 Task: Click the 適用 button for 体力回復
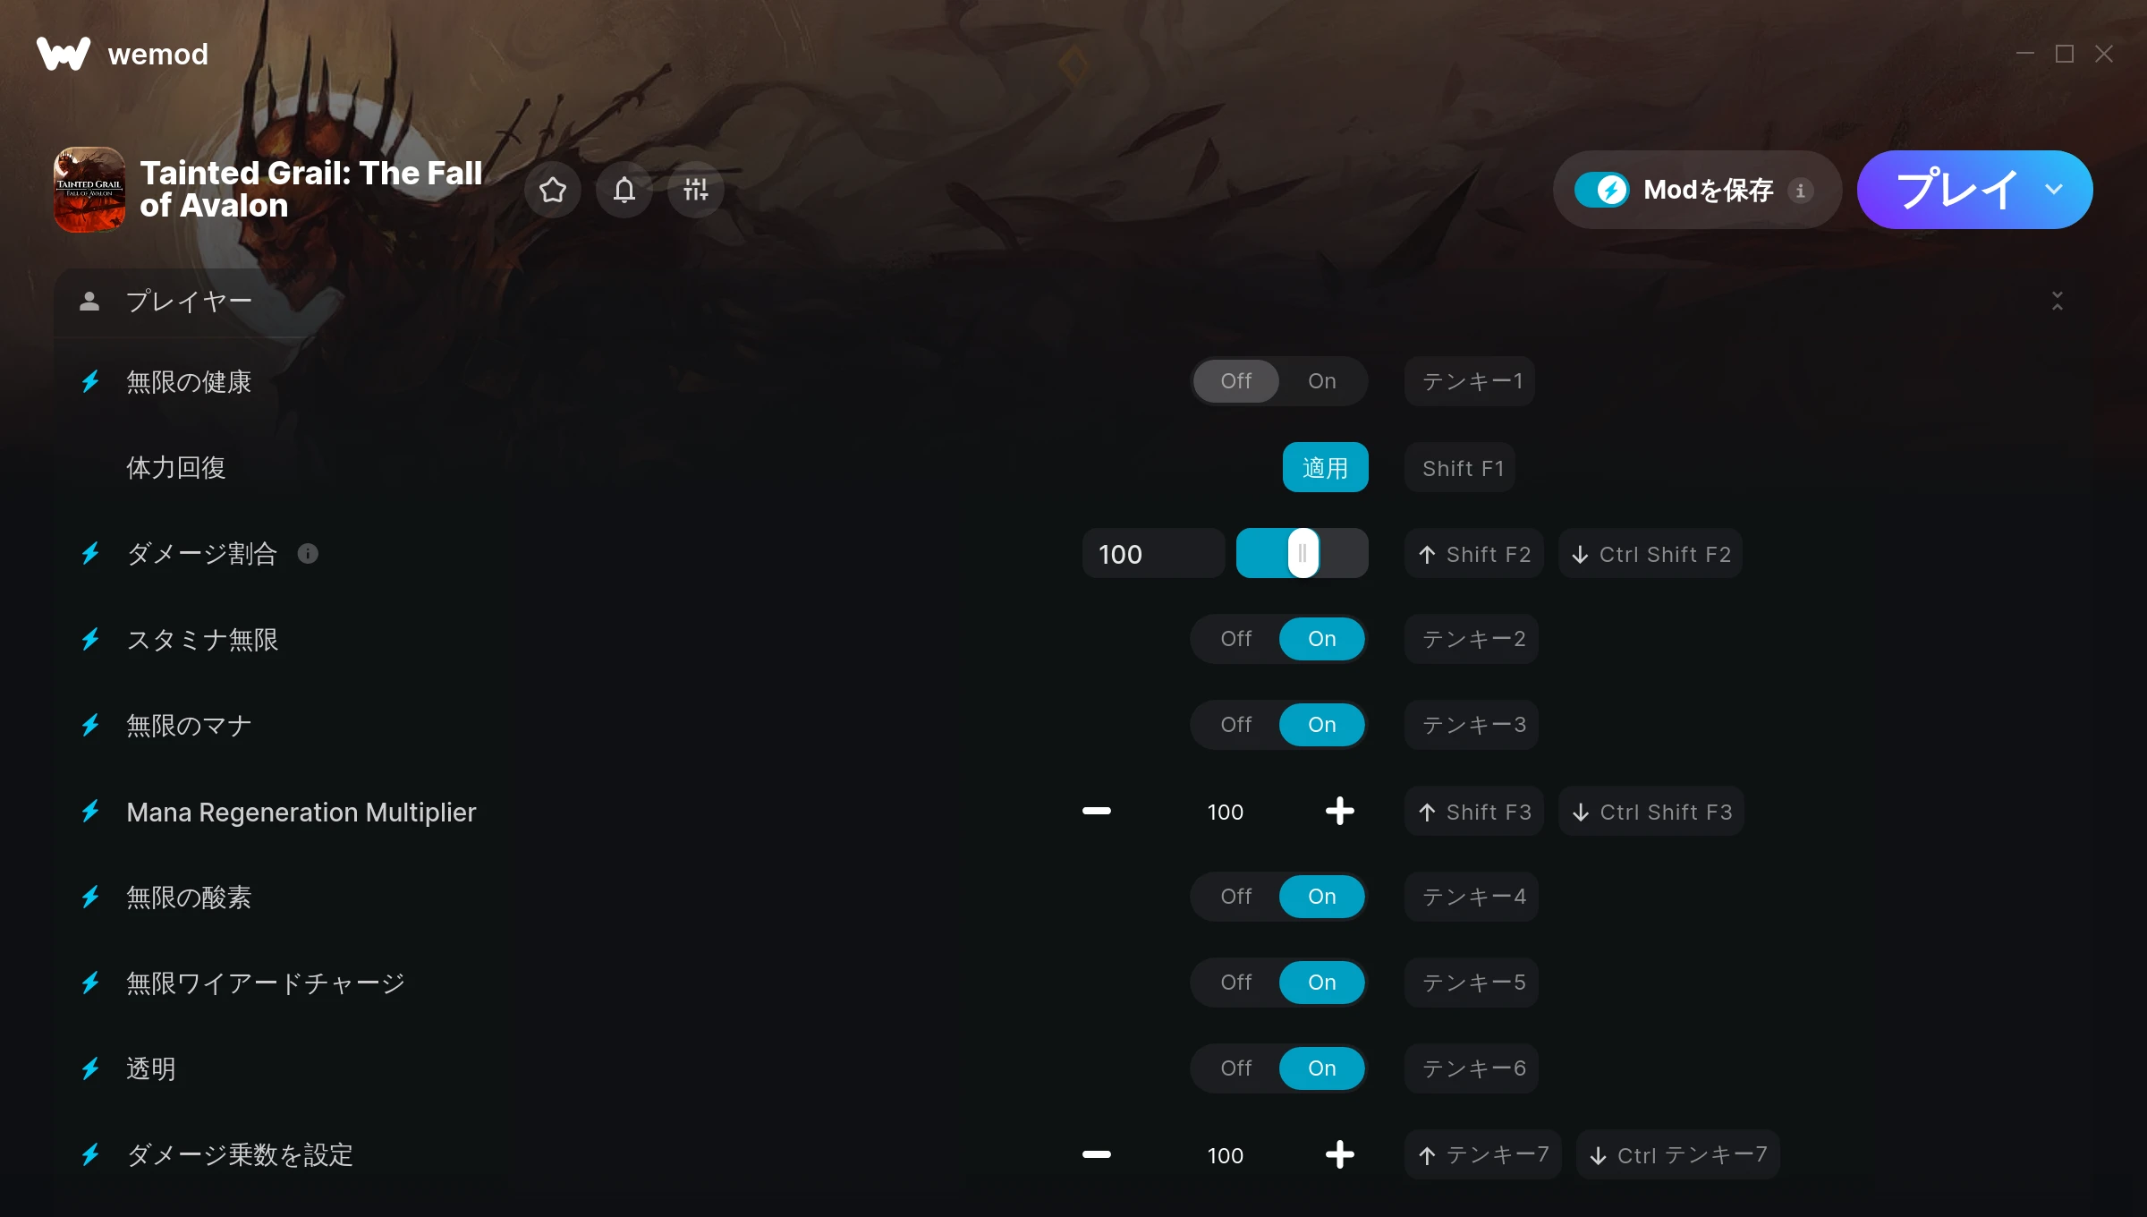click(x=1325, y=467)
